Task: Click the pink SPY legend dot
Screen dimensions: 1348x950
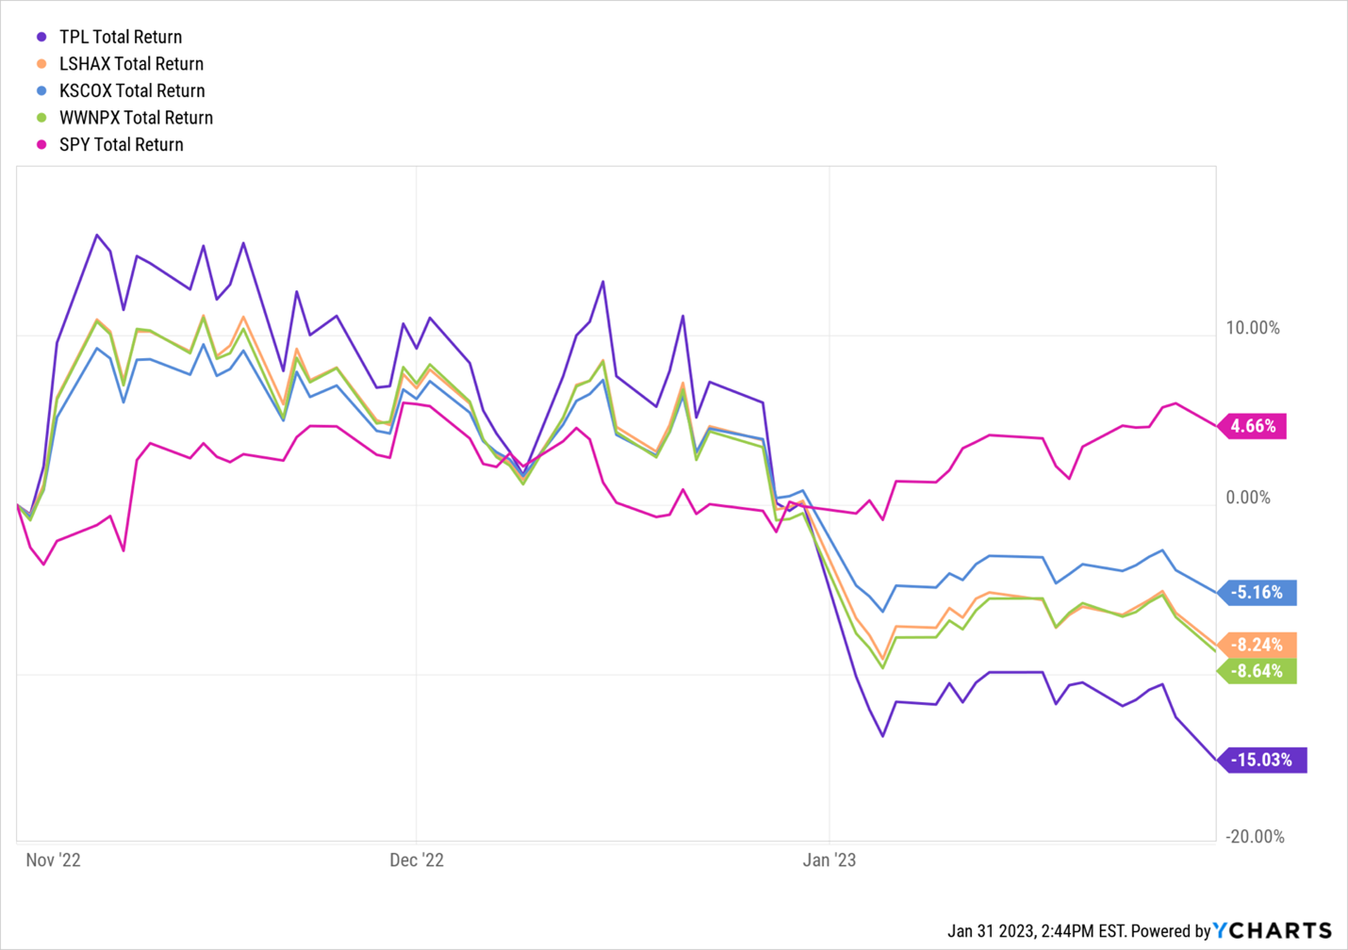Action: coord(41,145)
